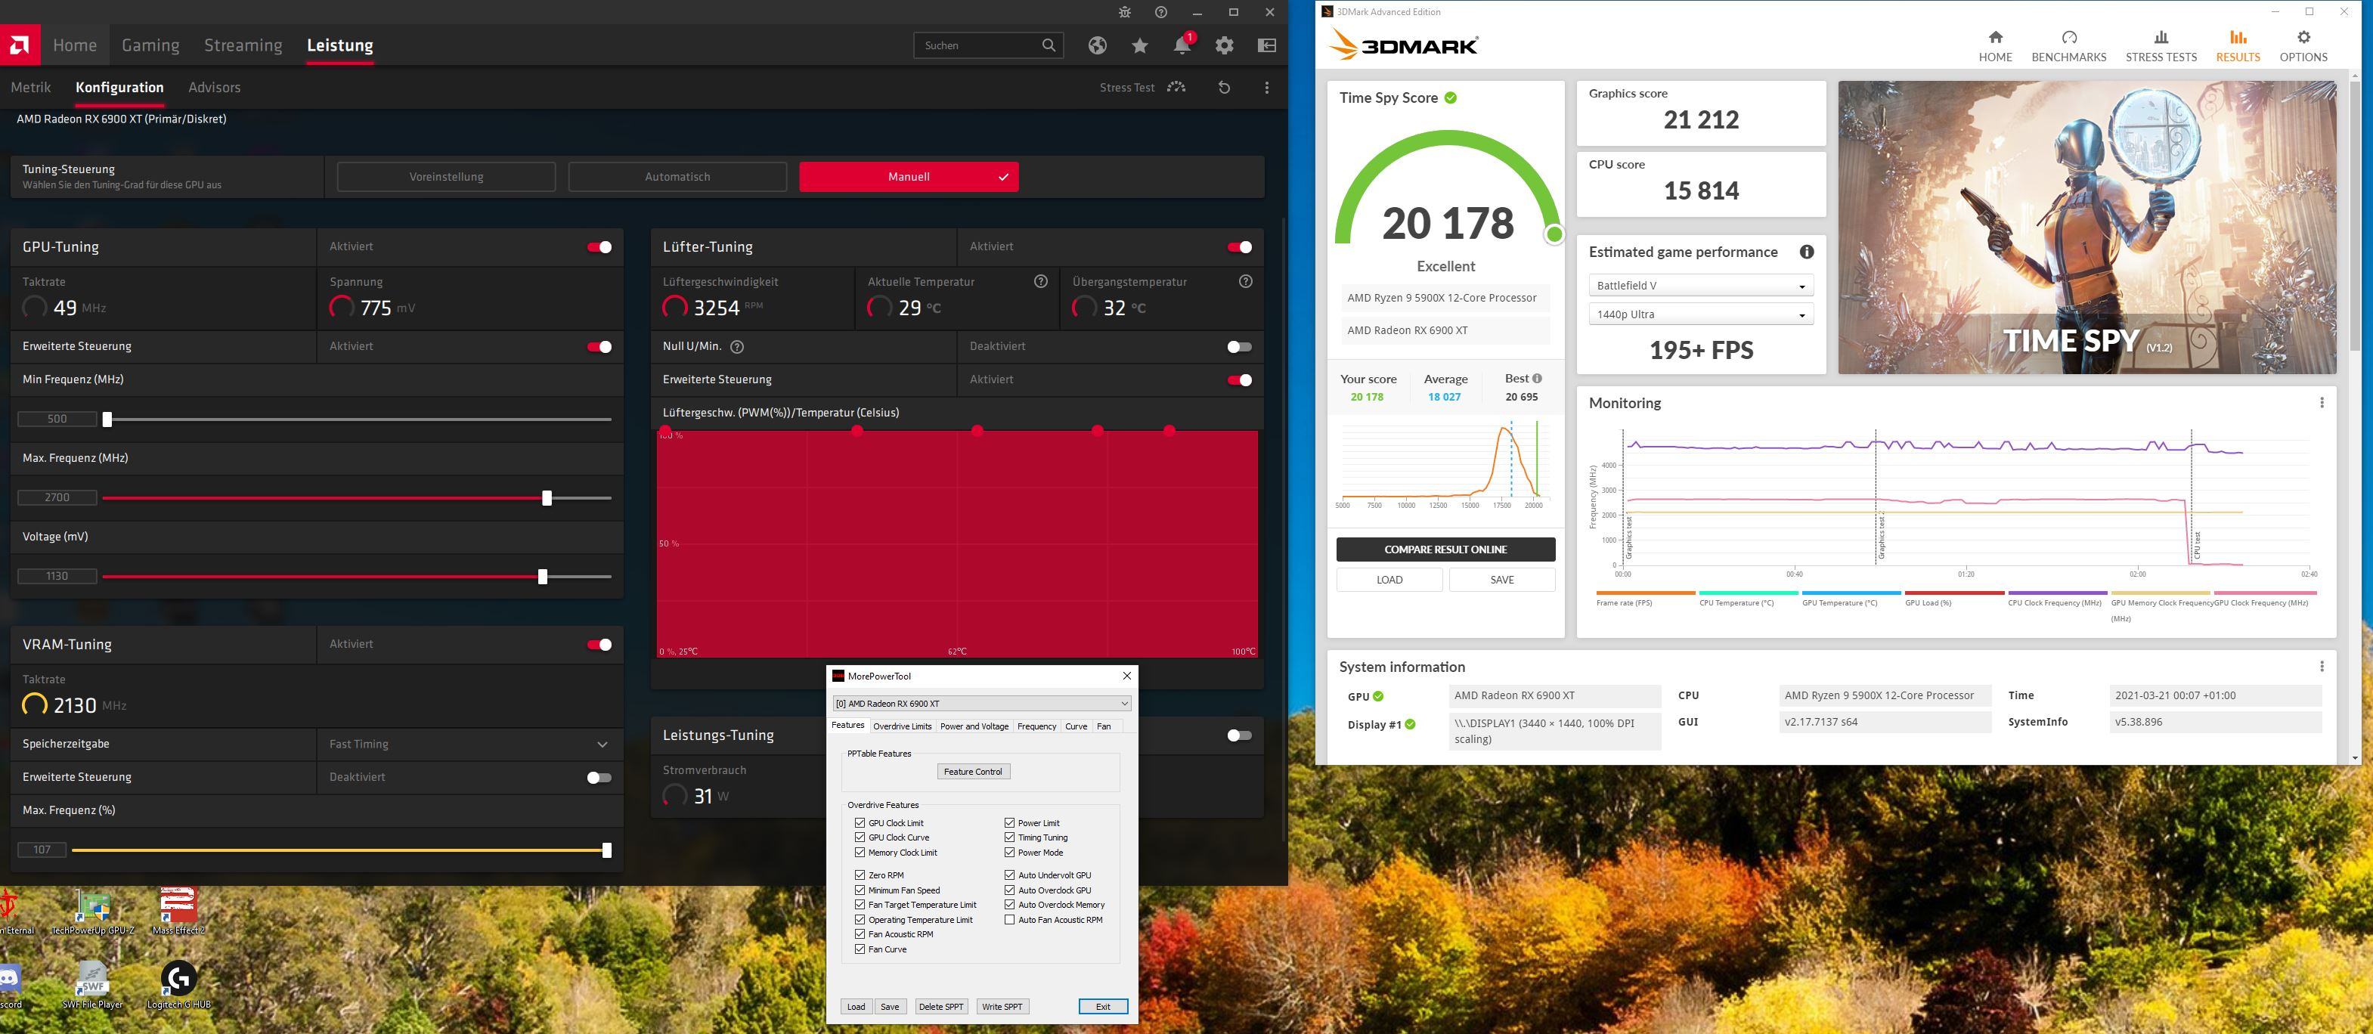Screen dimensions: 2373x1034
Task: Open the web browser globe icon
Action: tap(1096, 45)
